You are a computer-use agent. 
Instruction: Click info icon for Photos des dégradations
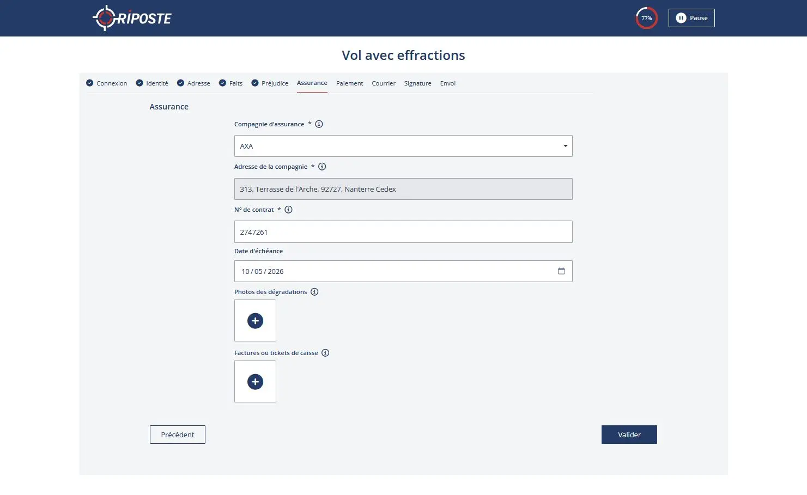(x=314, y=292)
